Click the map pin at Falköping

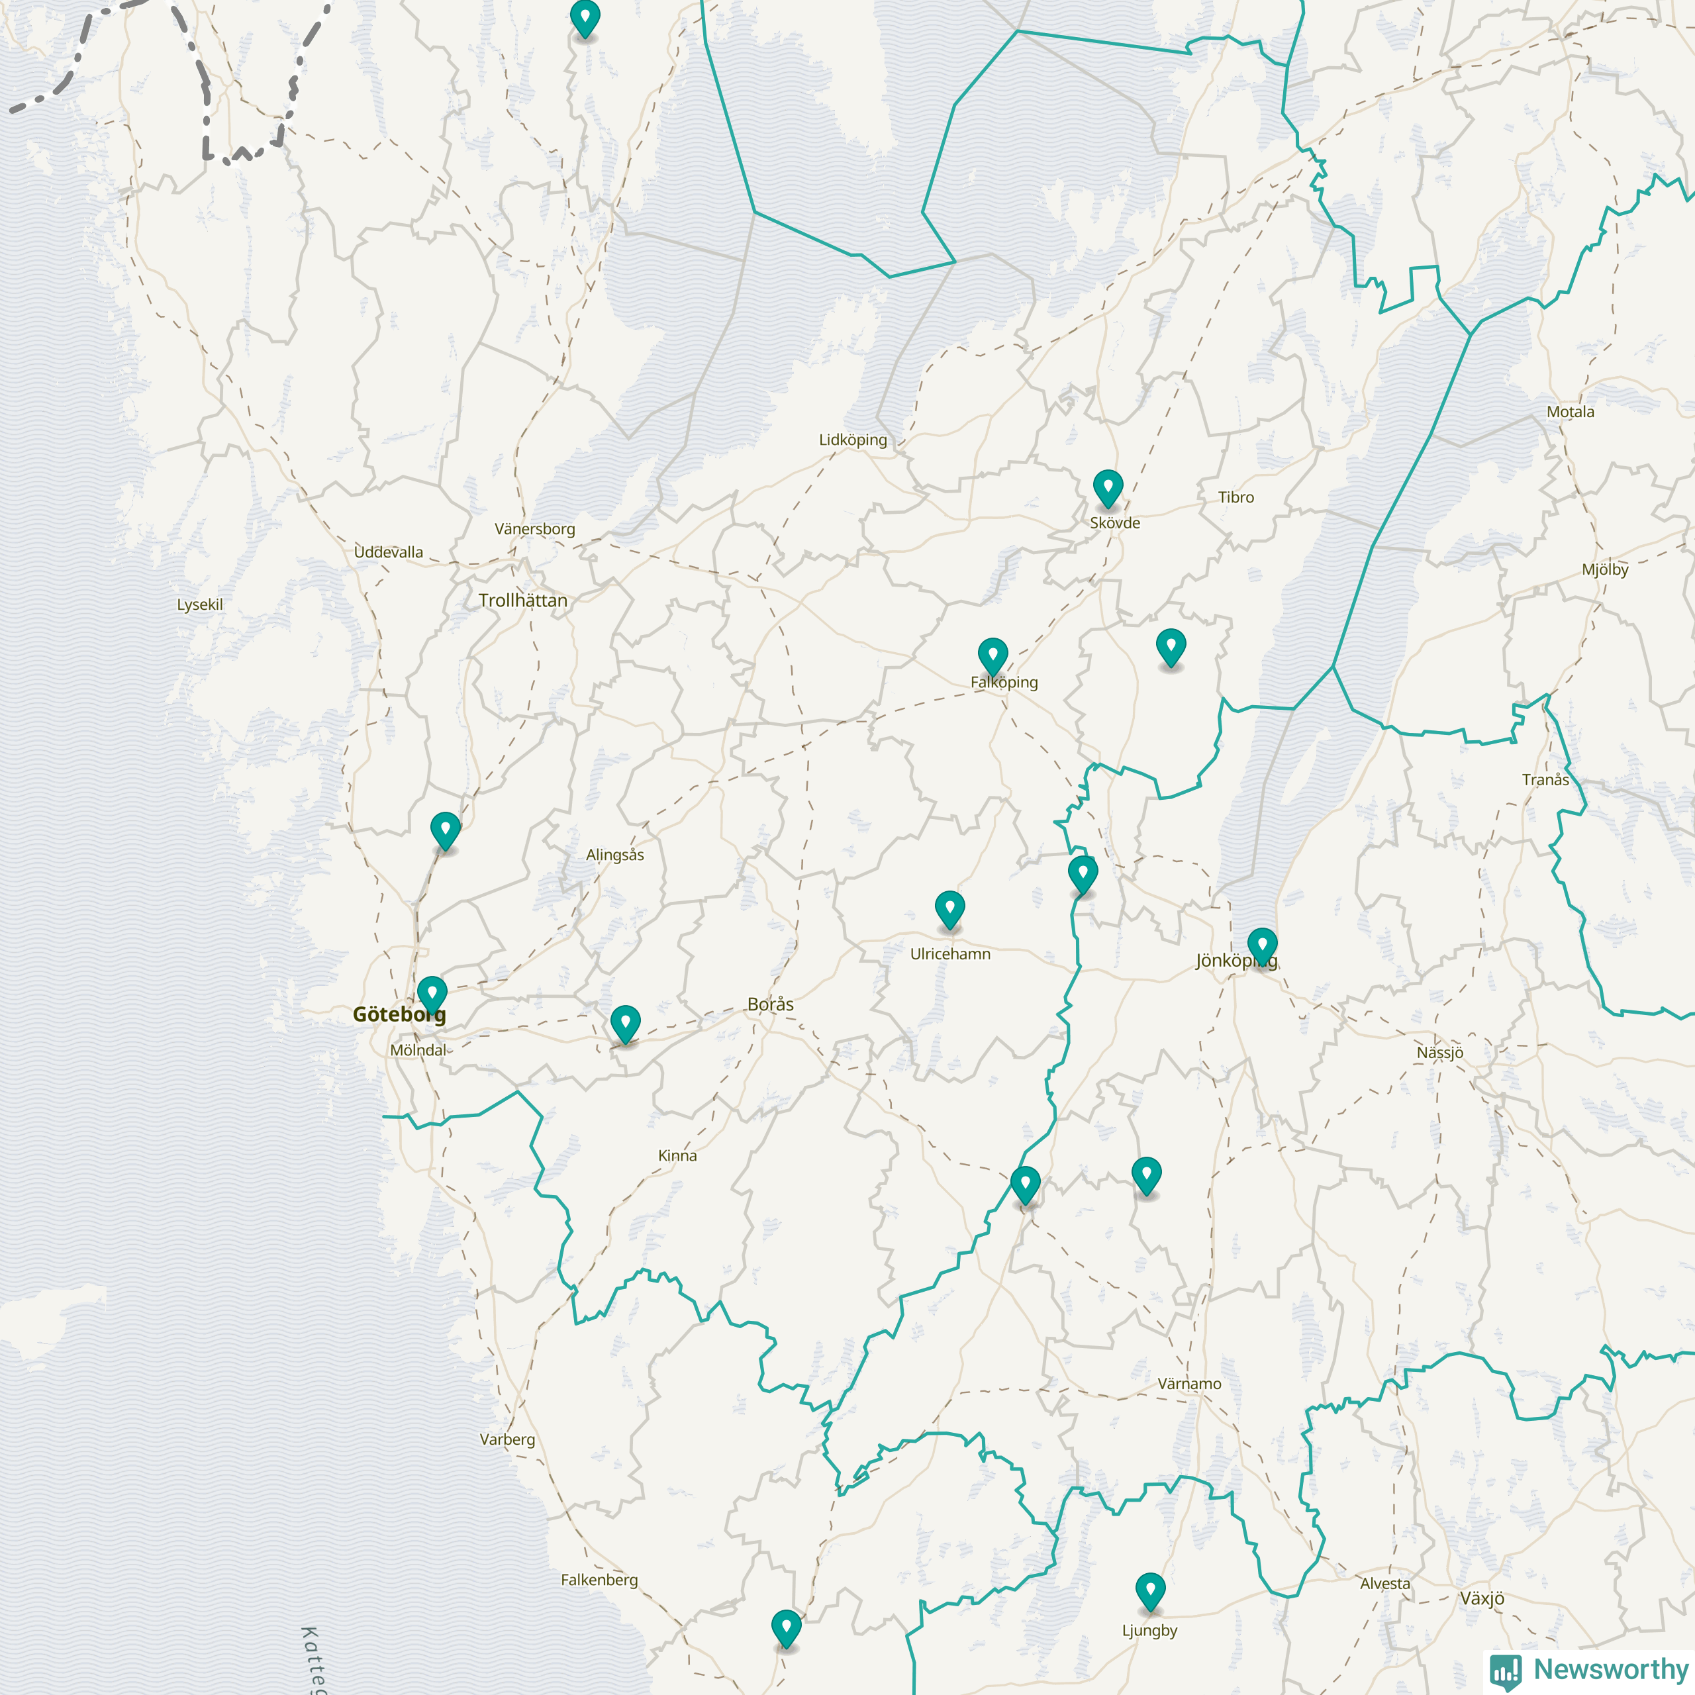(993, 654)
